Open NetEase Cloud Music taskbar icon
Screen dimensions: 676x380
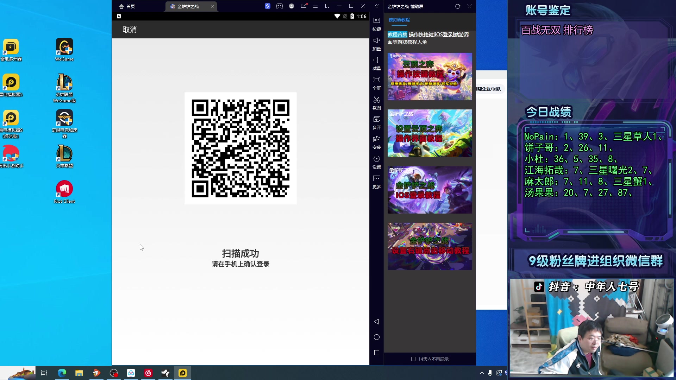click(x=148, y=373)
